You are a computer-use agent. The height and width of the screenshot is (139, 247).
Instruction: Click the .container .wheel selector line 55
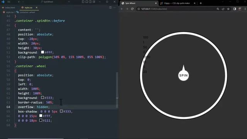30,66
